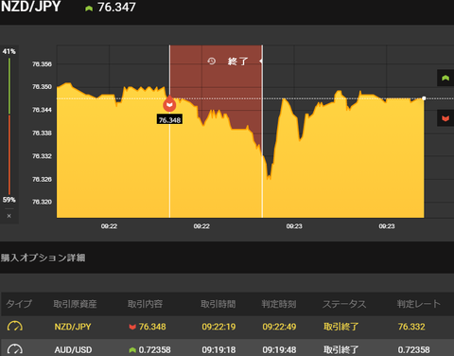
Task: Click the 購入オプション詳細 section header
Action: (x=43, y=258)
